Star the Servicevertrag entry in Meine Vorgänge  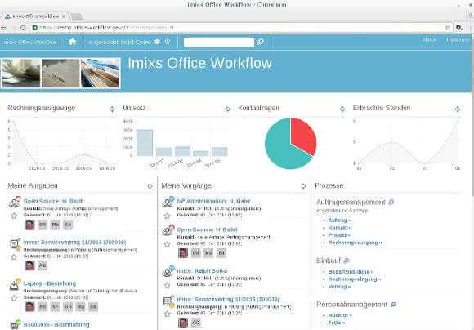click(x=168, y=314)
